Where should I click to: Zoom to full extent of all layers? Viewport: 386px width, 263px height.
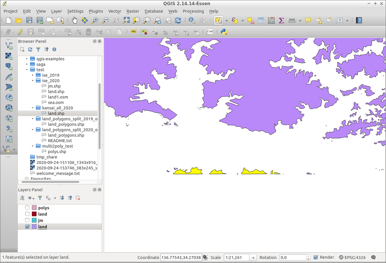coord(126,20)
